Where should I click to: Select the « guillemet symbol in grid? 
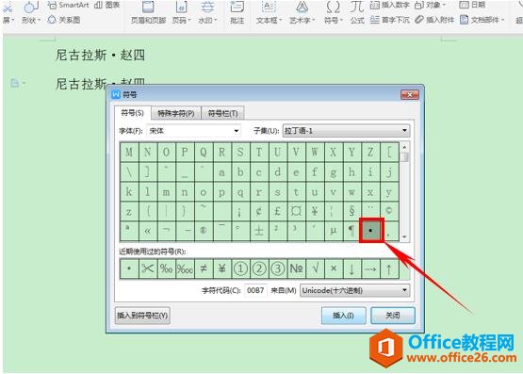tap(147, 230)
